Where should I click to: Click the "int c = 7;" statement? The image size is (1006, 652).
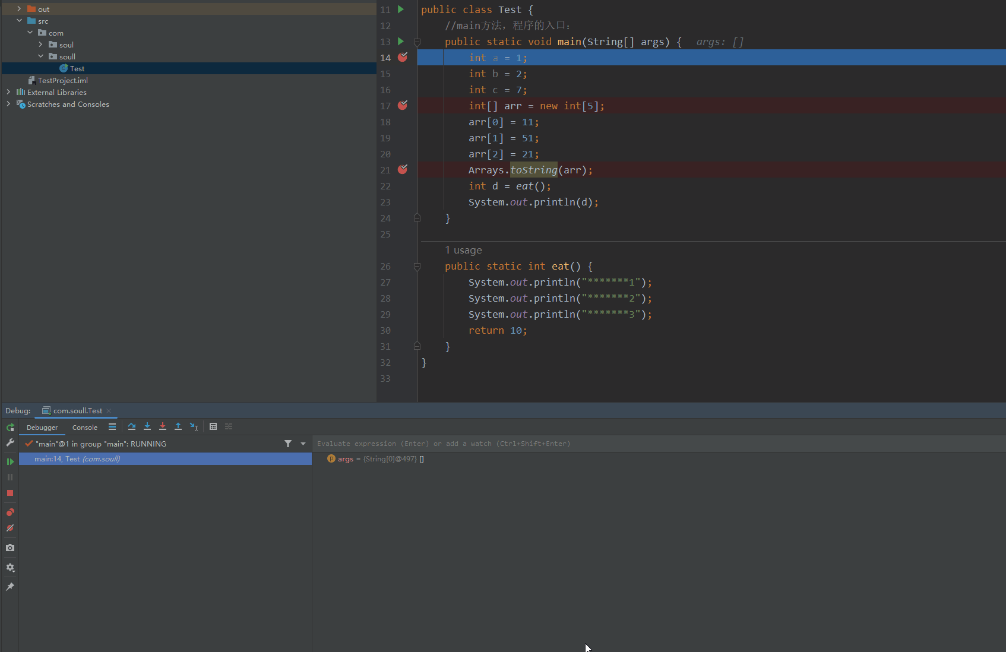tap(498, 90)
